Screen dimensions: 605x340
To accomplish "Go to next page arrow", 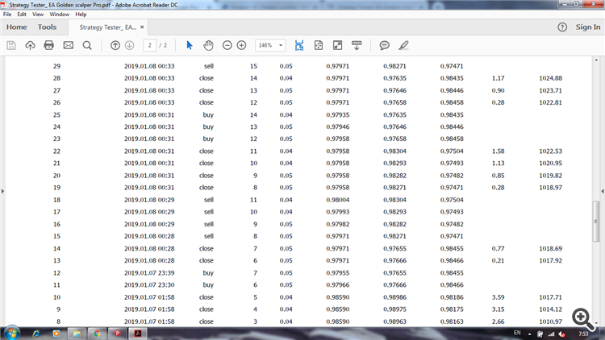I will 130,45.
